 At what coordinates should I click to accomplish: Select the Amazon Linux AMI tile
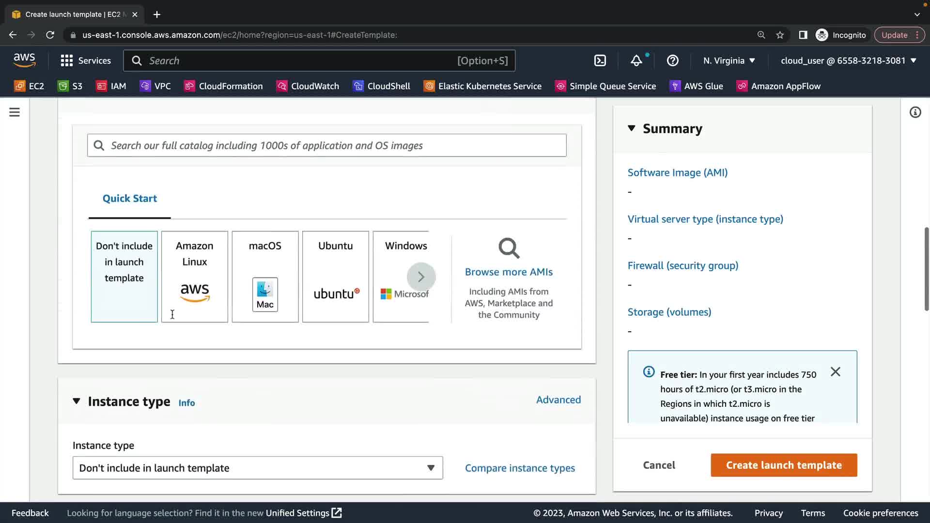[194, 277]
